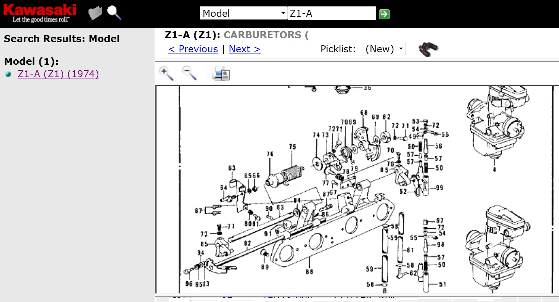The width and height of the screenshot is (559, 302).
Task: Select part number 88 in the diagram
Action: pos(309,271)
